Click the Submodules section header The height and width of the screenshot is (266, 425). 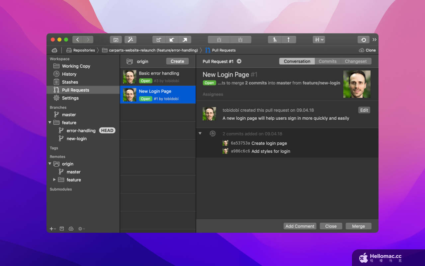61,189
